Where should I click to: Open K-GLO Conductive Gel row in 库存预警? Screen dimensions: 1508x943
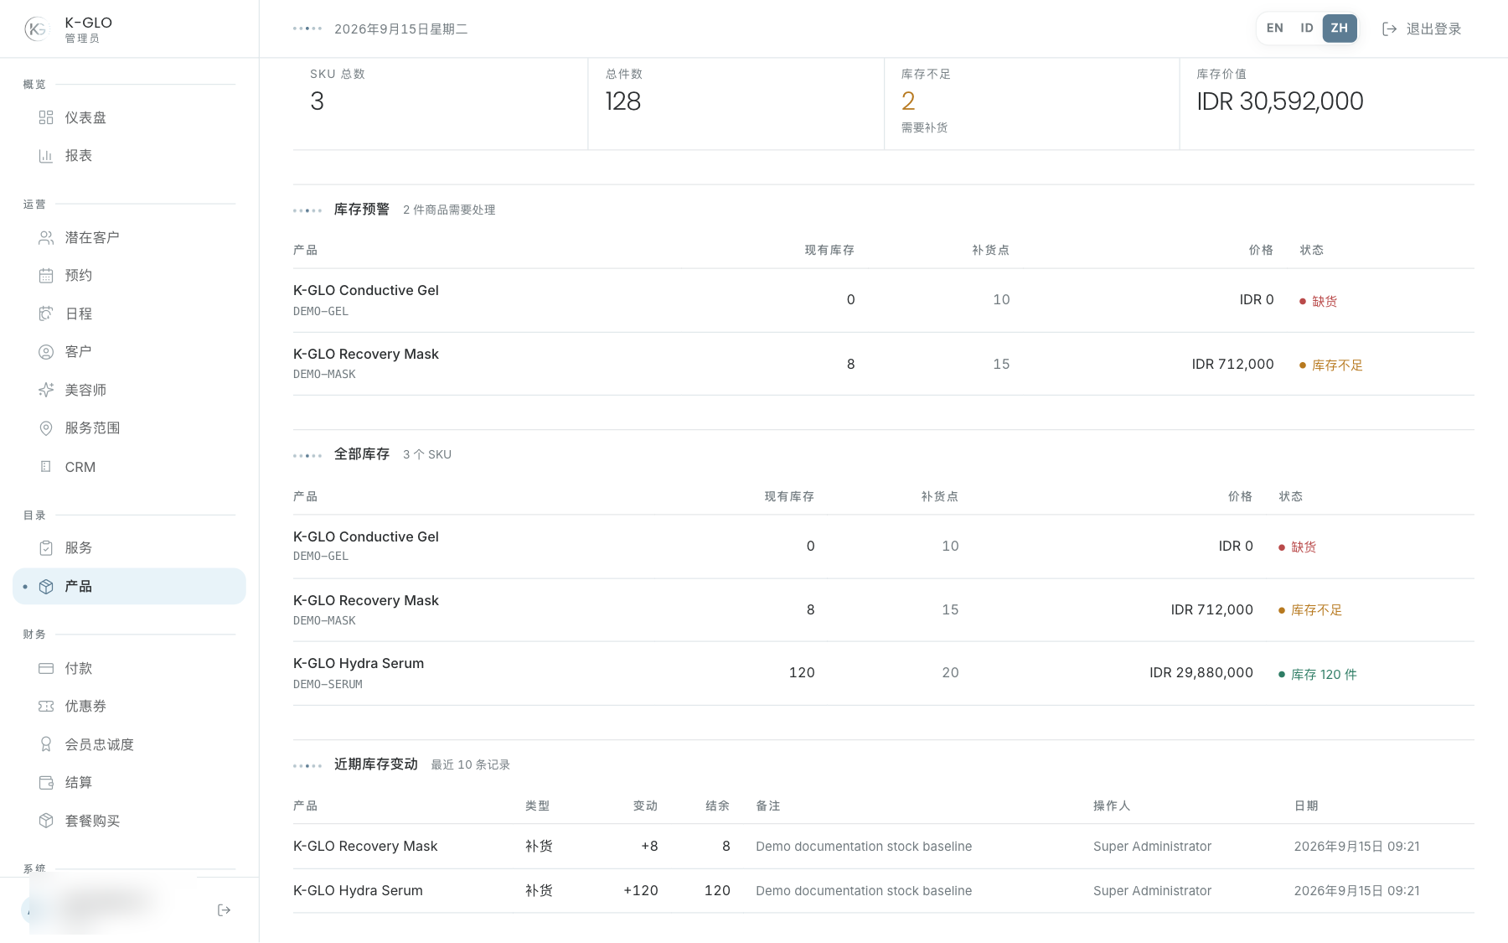(883, 300)
